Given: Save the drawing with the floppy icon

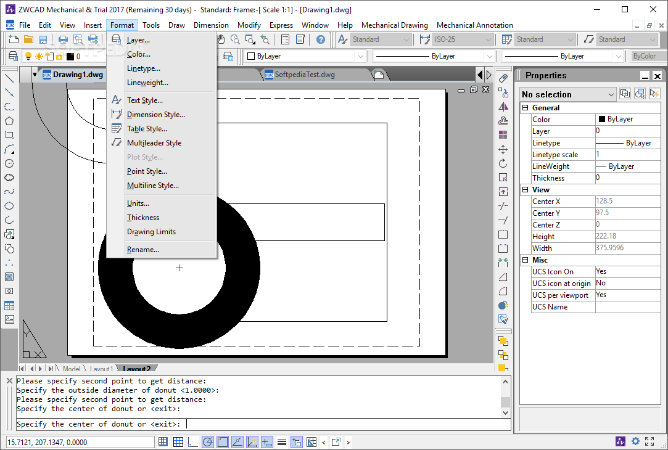Looking at the screenshot, I should click(x=43, y=39).
